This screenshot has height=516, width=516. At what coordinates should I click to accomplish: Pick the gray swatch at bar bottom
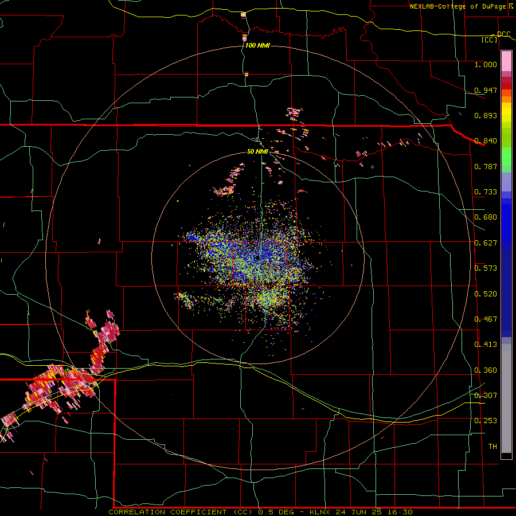coord(506,398)
